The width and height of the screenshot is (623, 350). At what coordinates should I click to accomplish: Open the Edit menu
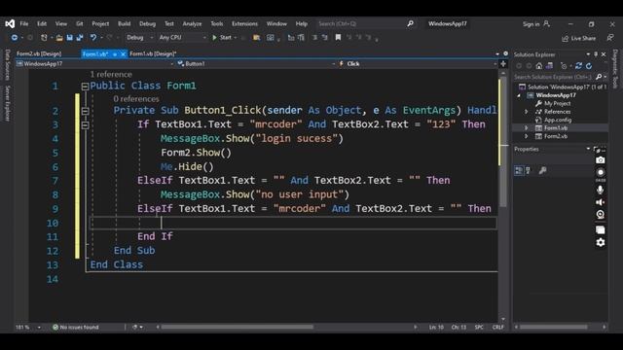click(x=42, y=23)
